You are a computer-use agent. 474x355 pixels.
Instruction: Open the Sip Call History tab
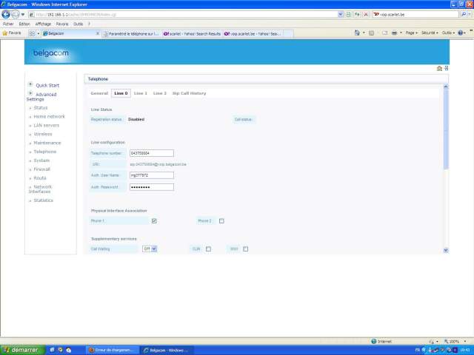tap(189, 93)
